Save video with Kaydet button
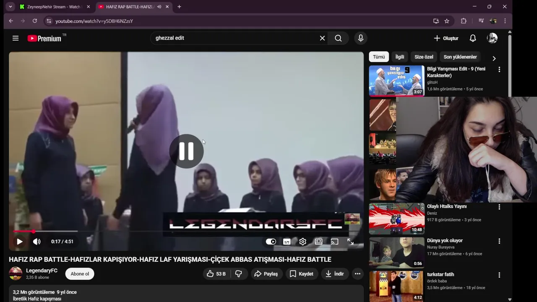This screenshot has height=302, width=537. 302,274
